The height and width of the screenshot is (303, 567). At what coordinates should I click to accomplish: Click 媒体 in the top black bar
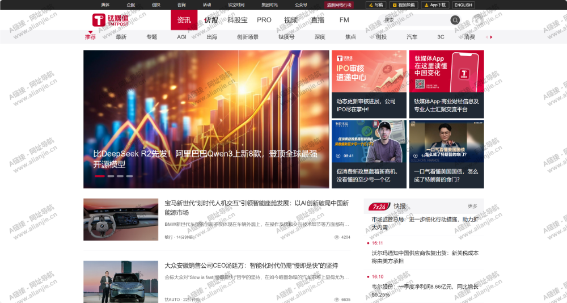105,5
